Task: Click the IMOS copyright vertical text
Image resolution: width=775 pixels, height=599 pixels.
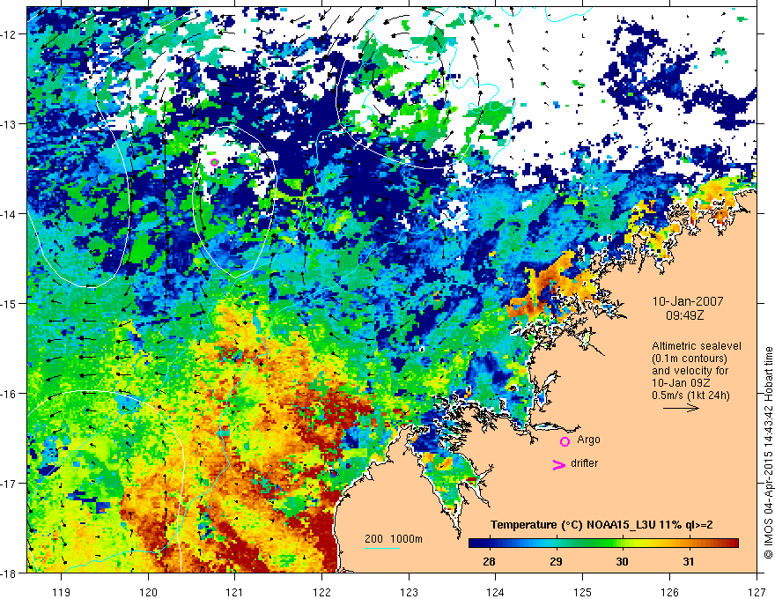Action: coord(768,452)
